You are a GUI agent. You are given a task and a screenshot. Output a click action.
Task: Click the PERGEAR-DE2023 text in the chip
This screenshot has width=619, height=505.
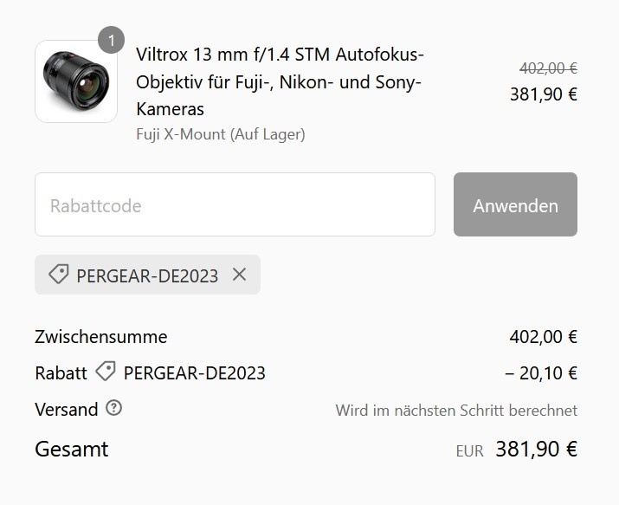click(147, 275)
